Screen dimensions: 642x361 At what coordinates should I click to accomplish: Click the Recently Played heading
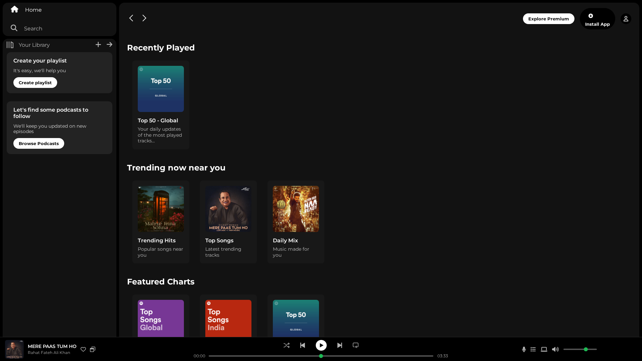(x=161, y=48)
